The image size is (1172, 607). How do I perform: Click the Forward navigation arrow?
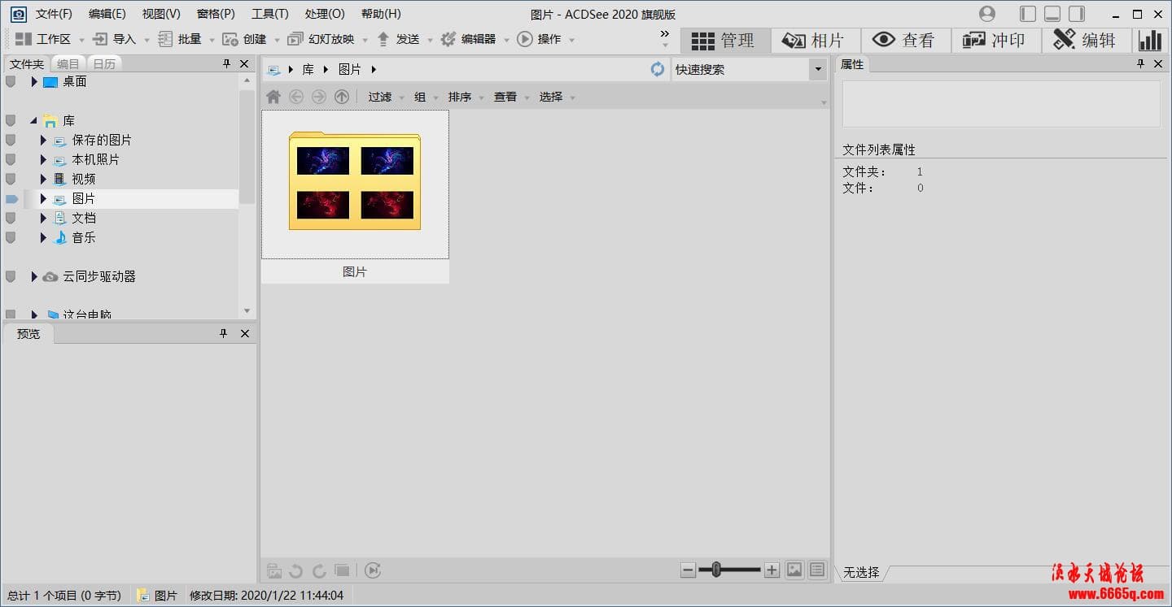[319, 97]
